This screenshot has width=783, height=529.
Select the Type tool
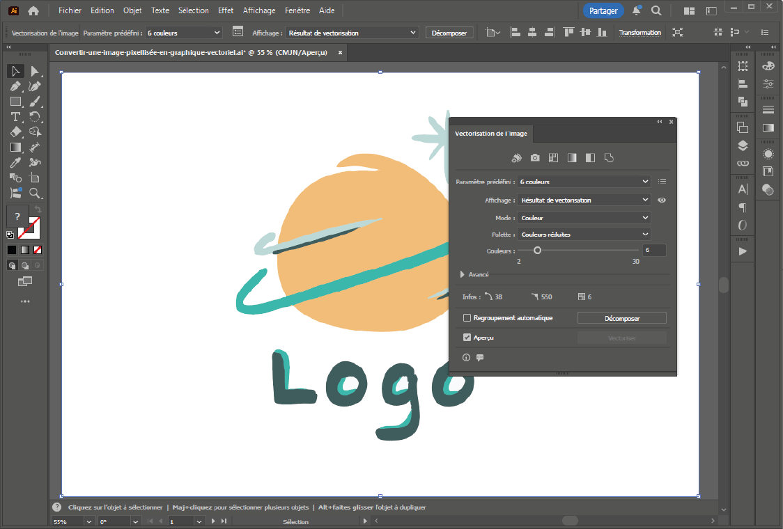(15, 117)
